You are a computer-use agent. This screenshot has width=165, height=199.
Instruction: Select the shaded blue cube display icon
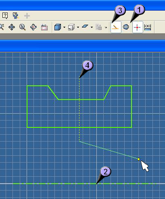58,27
